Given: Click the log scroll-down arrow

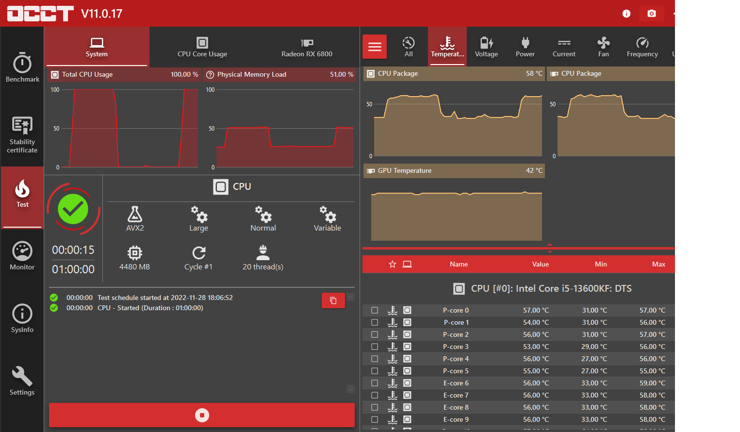Looking at the screenshot, I should [x=350, y=389].
